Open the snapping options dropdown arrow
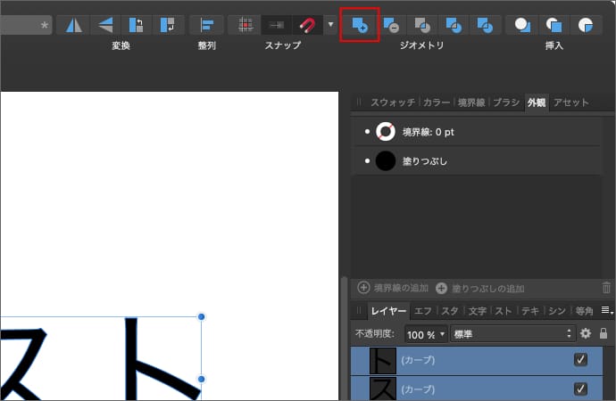 point(330,24)
